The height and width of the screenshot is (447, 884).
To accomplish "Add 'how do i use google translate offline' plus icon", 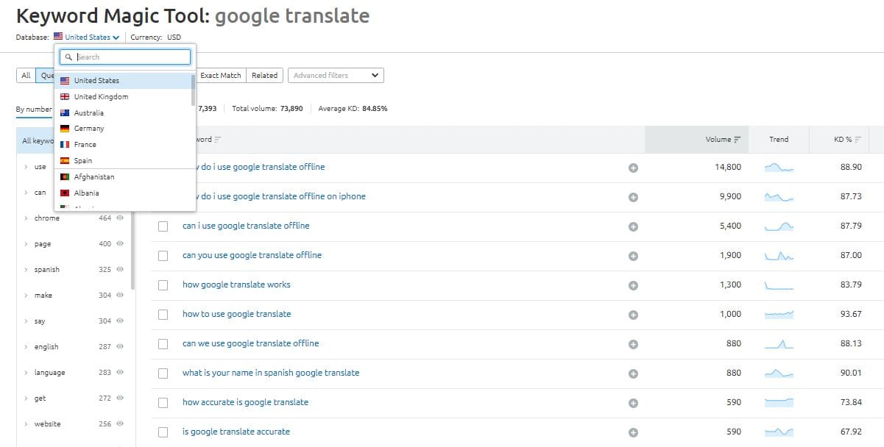I will click(x=633, y=168).
